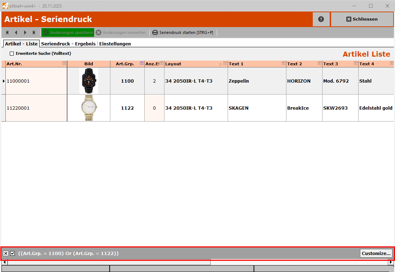Screen dimensions: 395x272
Task: Go to previous record arrow
Action: (x=16, y=32)
